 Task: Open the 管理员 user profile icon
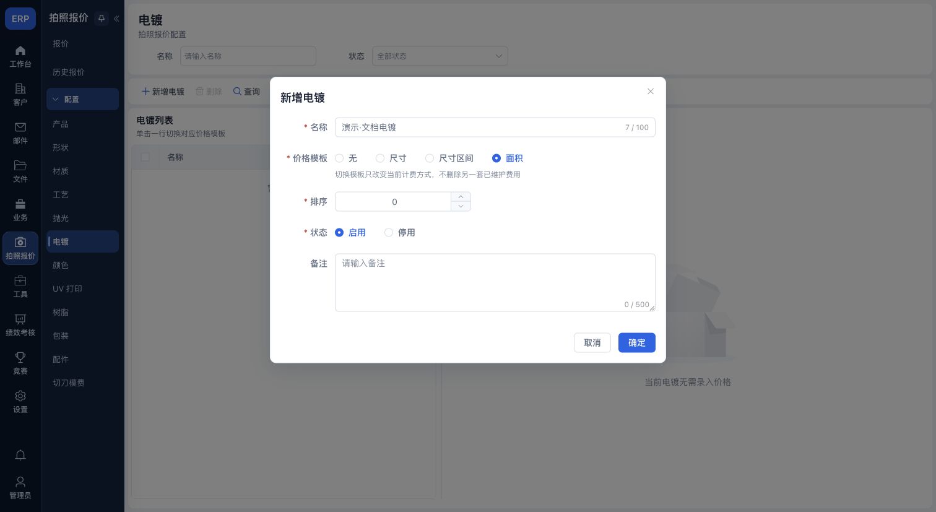pos(20,488)
